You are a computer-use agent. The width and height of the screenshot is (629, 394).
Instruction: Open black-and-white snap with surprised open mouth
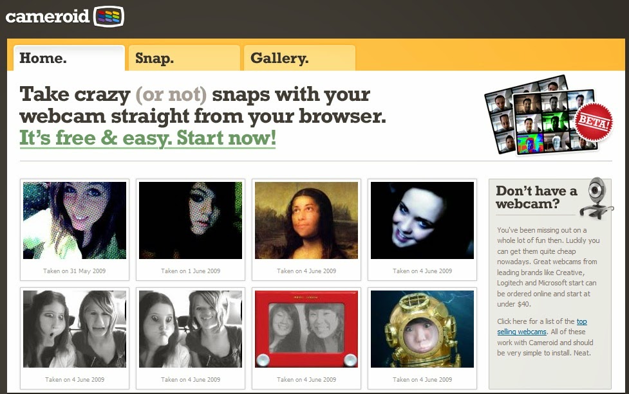pyautogui.click(x=75, y=328)
